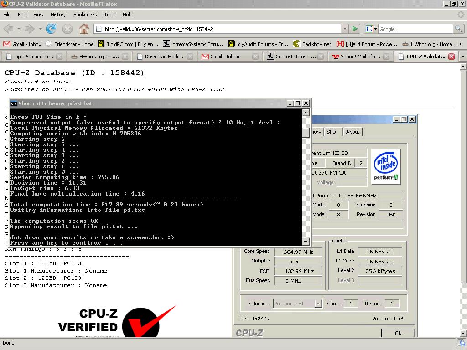The width and height of the screenshot is (467, 350).
Task: Click the Google search field
Action: [x=415, y=29]
